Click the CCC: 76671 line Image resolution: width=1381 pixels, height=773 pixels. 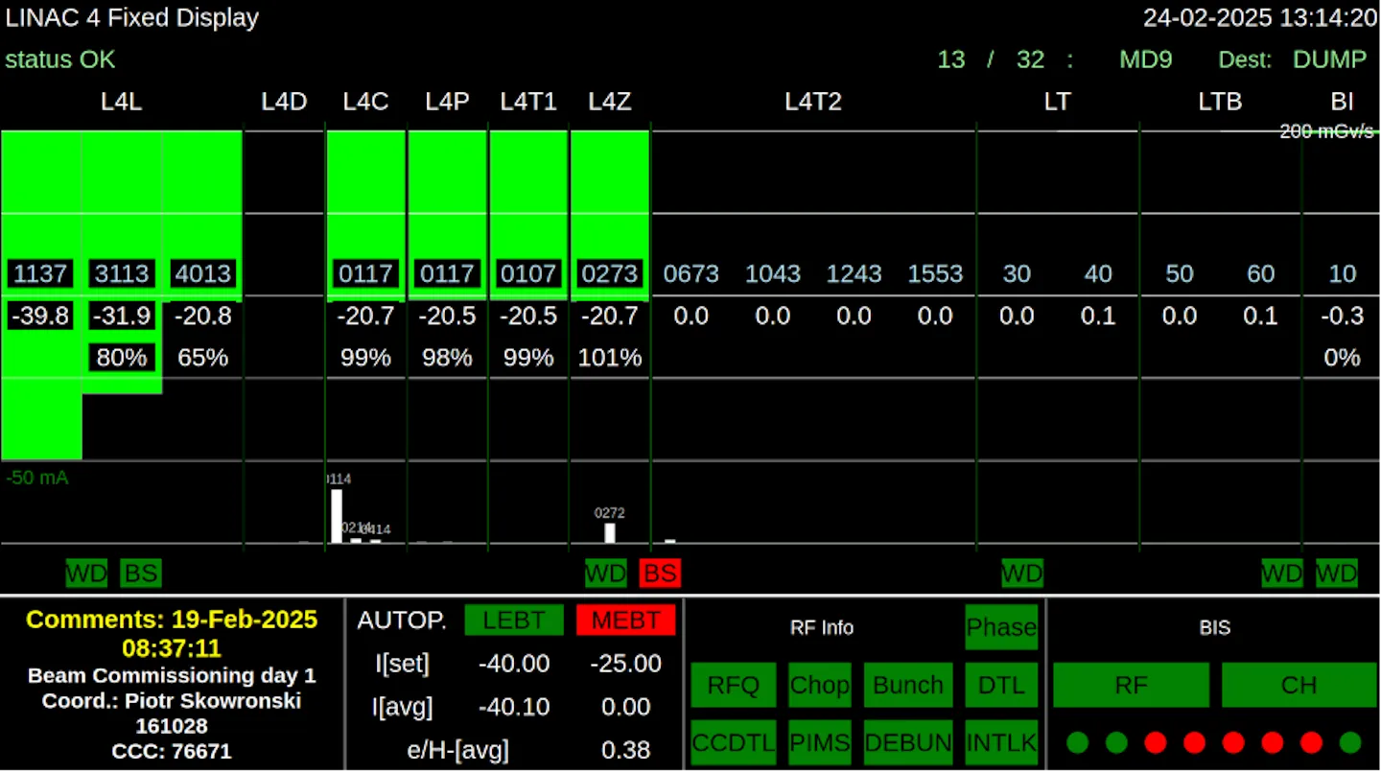(172, 751)
